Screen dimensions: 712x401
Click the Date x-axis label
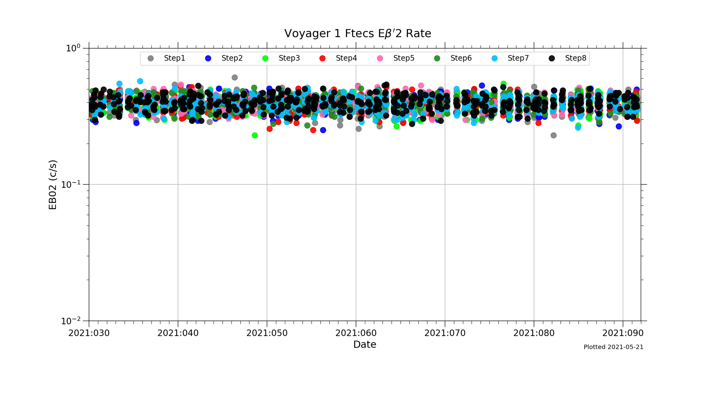click(x=365, y=344)
